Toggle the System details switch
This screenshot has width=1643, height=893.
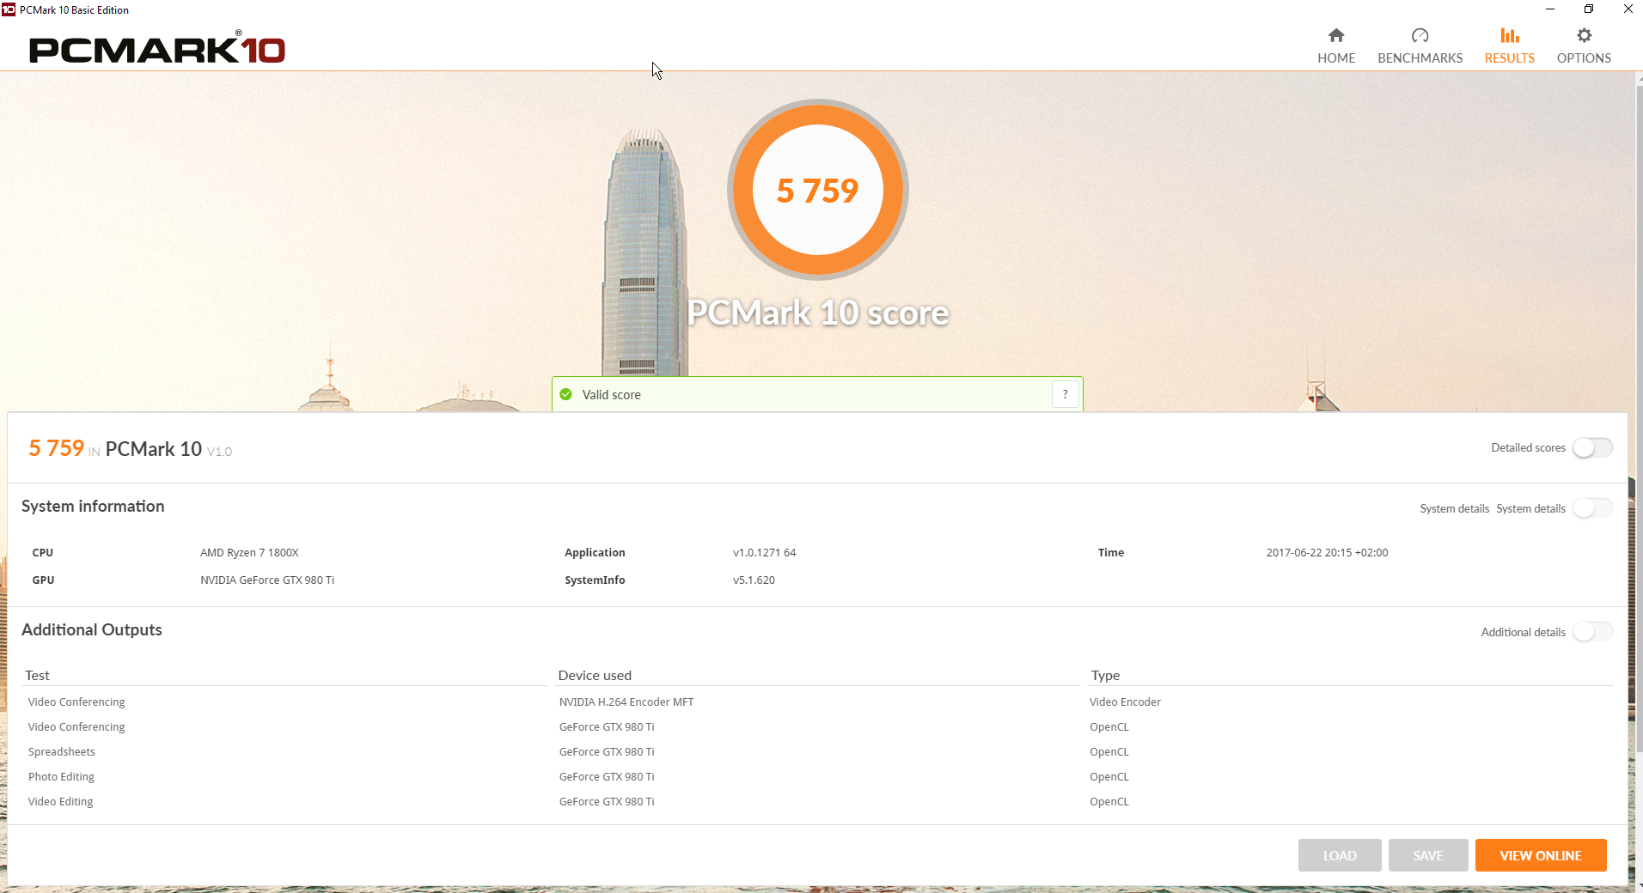(x=1592, y=508)
